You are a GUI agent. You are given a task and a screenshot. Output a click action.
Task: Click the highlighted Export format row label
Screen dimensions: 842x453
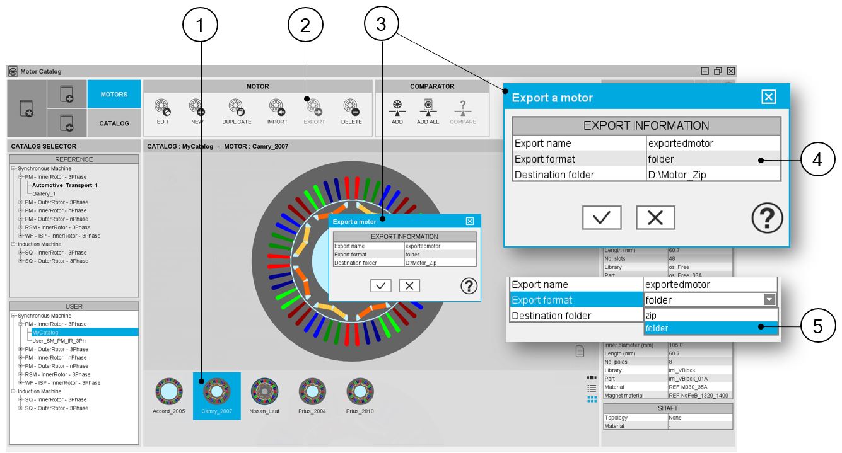coord(576,300)
